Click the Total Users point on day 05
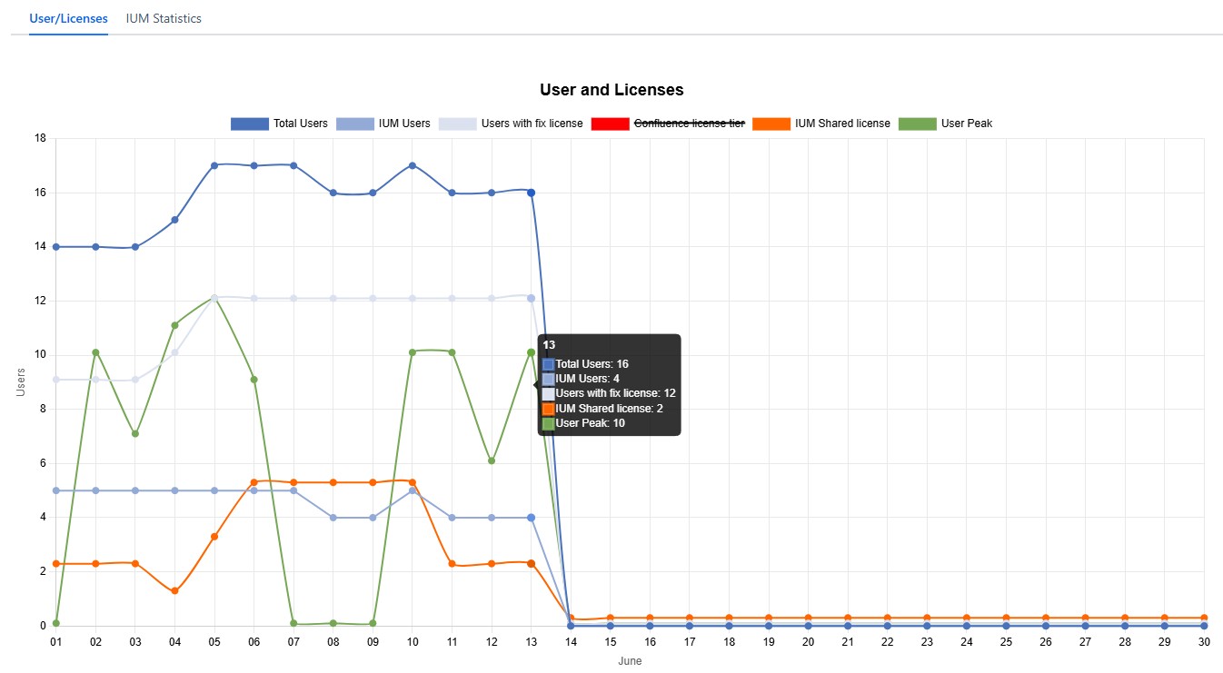The height and width of the screenshot is (673, 1223). pos(214,165)
